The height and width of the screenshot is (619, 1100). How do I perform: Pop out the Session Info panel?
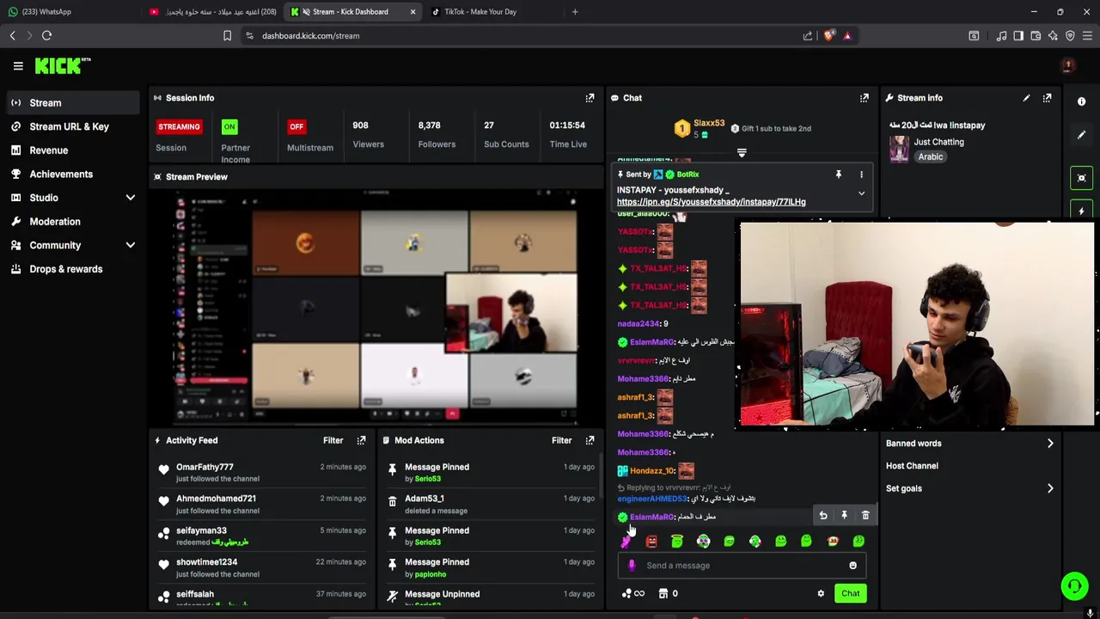590,98
